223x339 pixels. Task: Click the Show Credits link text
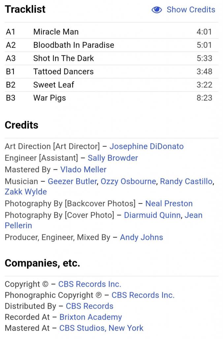[x=191, y=10]
